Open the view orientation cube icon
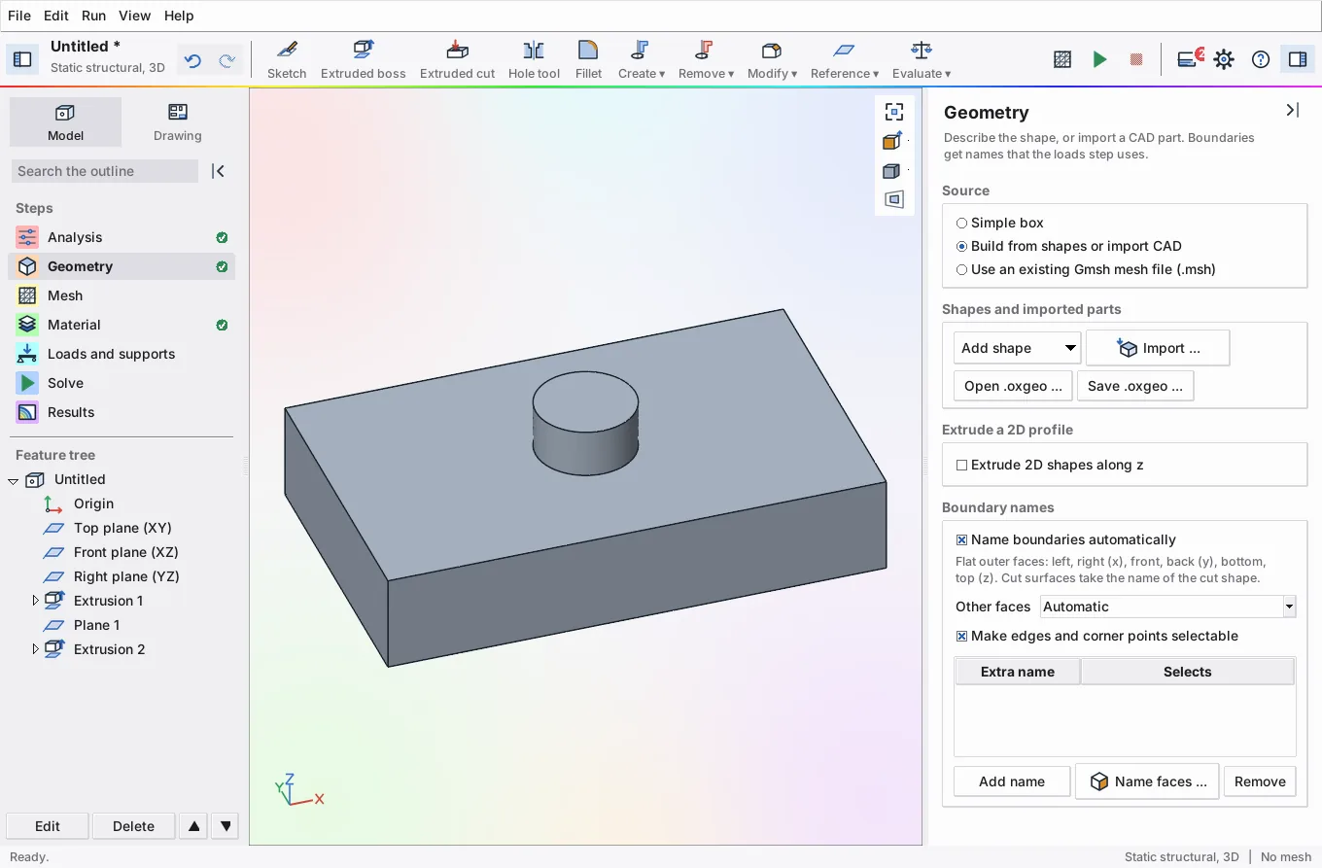 click(x=892, y=141)
